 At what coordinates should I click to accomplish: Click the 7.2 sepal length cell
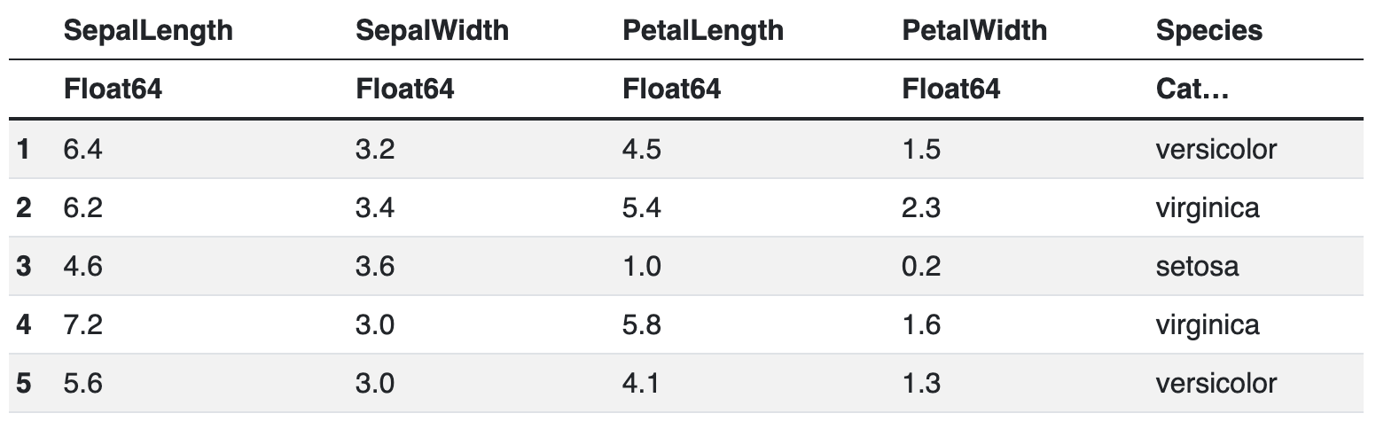(x=83, y=324)
